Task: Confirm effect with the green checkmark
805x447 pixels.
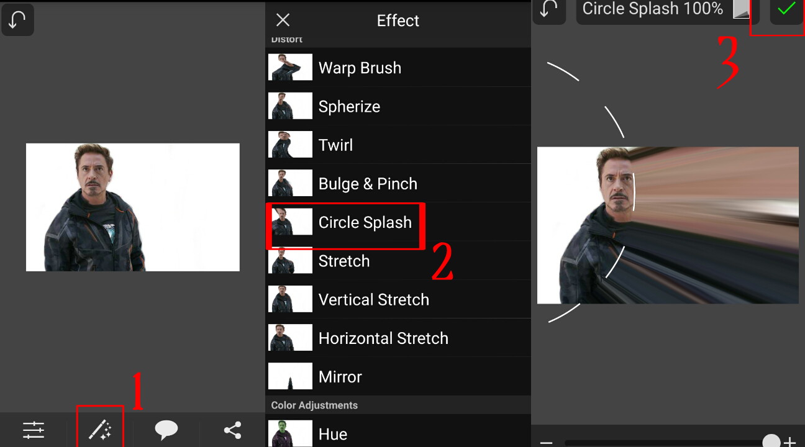Action: click(x=786, y=9)
